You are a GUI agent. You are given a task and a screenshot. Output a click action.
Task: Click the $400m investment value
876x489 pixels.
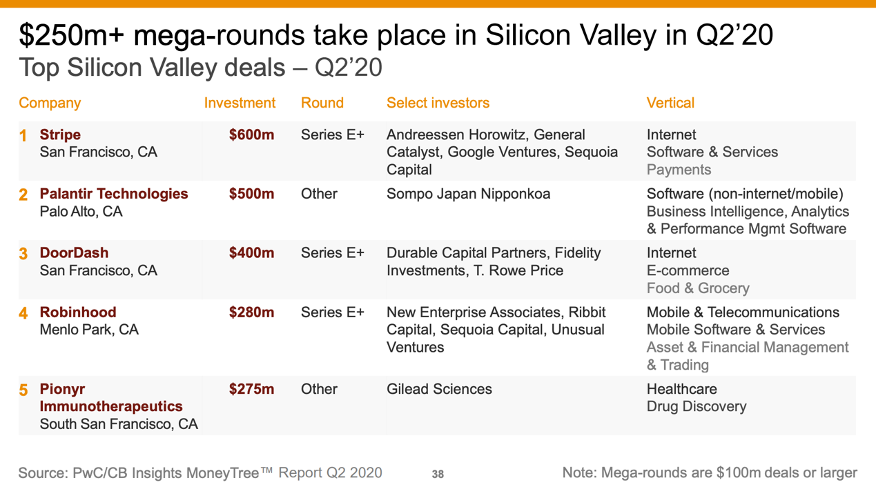(251, 253)
